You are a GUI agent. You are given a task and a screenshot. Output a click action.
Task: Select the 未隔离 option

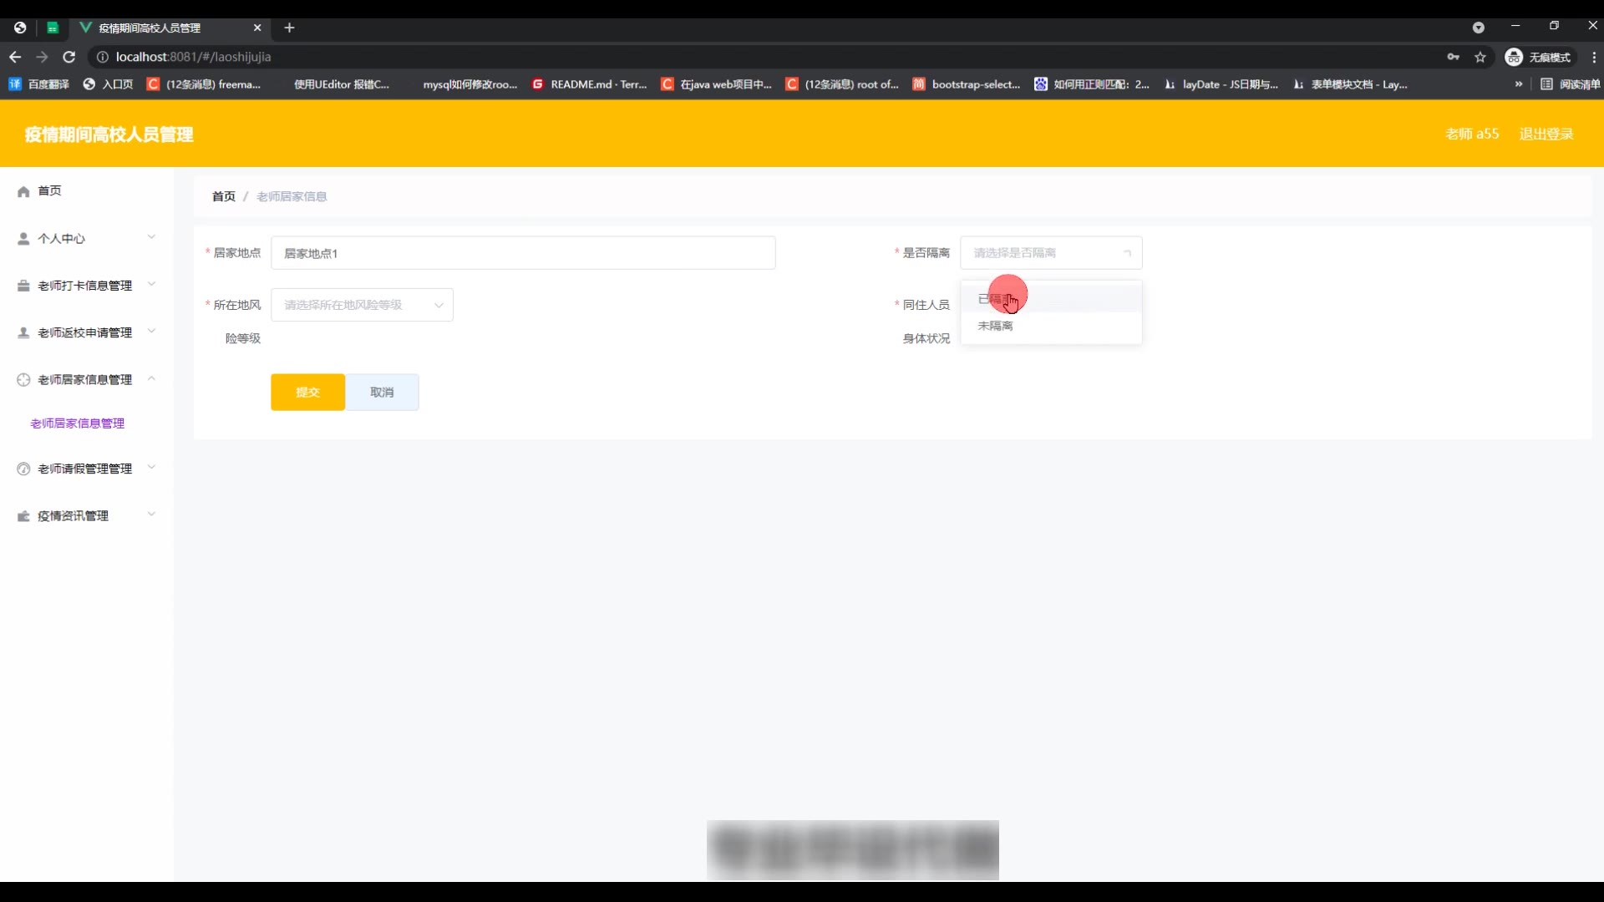[995, 326]
